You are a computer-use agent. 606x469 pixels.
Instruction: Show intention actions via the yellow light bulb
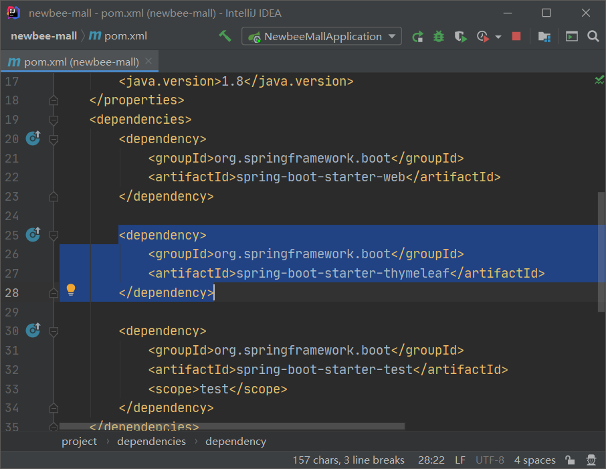(x=71, y=290)
